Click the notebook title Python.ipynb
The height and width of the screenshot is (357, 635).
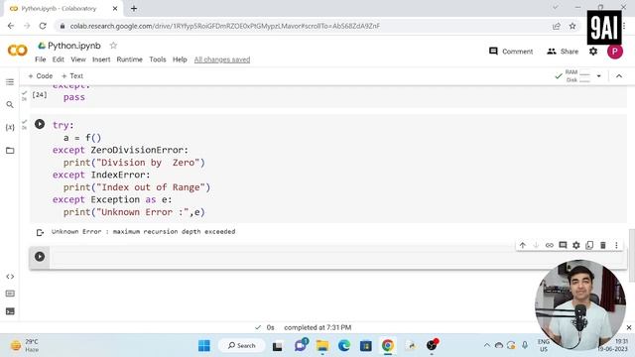(74, 46)
